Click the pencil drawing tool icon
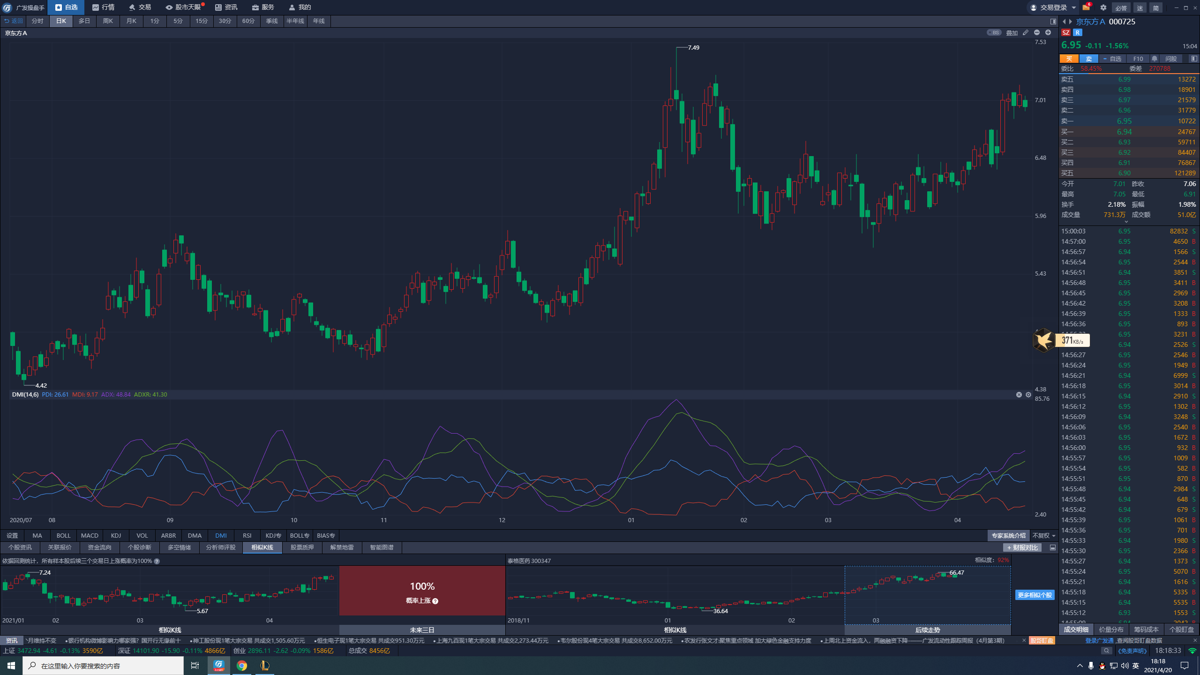 pyautogui.click(x=1026, y=33)
